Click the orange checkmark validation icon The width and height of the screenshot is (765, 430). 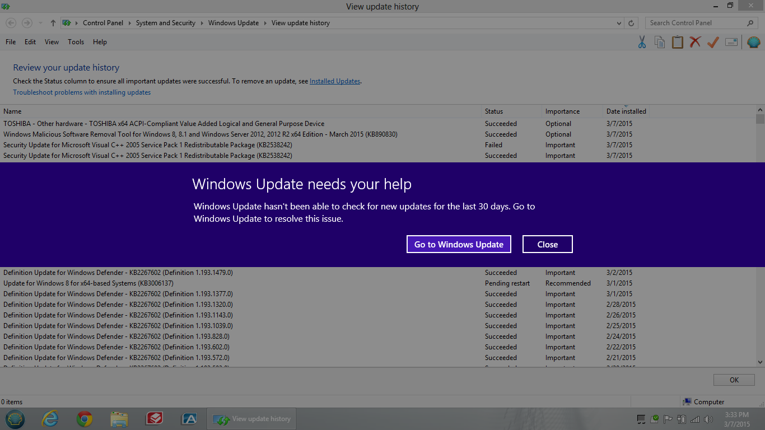(712, 42)
